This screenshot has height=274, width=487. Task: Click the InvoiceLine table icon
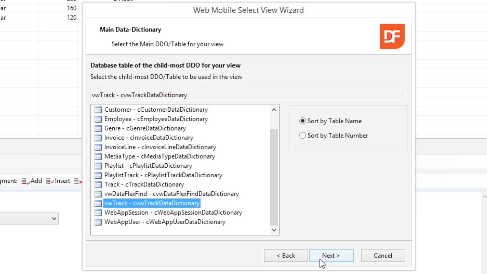pyautogui.click(x=98, y=147)
